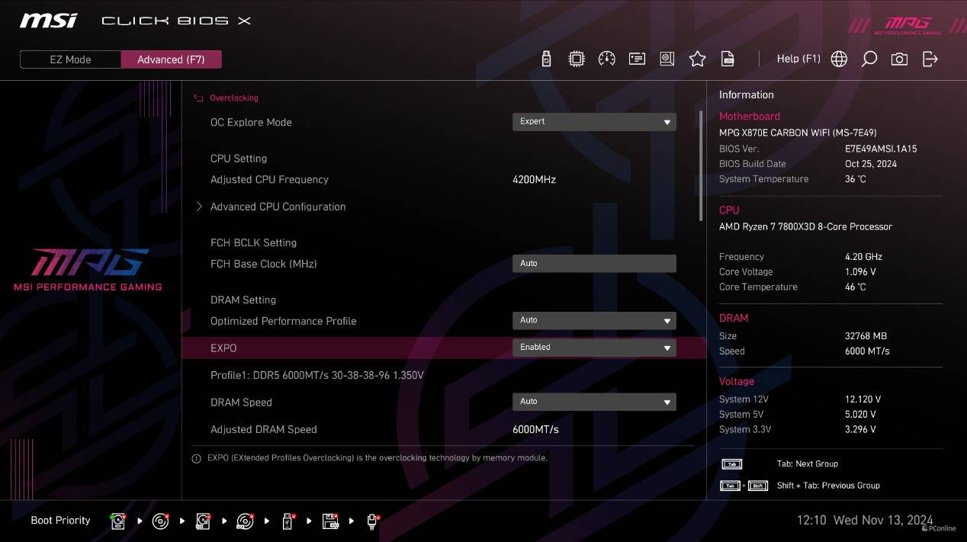Expand Advanced CPU Configuration submenu

pos(278,207)
